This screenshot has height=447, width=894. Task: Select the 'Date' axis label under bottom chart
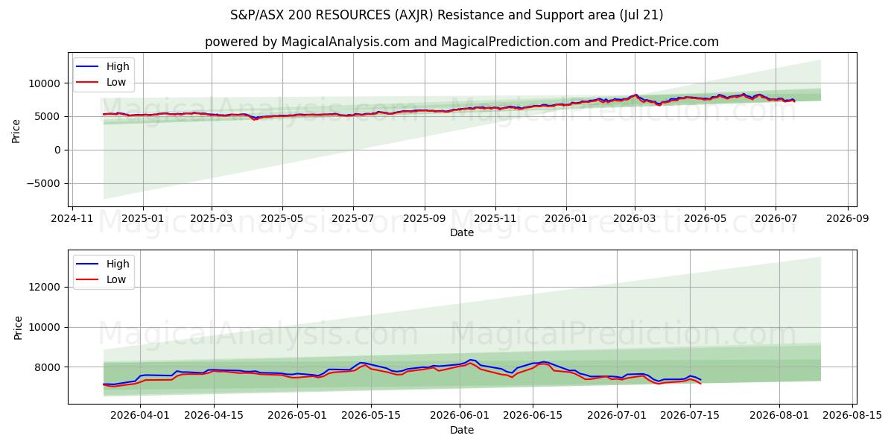tap(462, 430)
